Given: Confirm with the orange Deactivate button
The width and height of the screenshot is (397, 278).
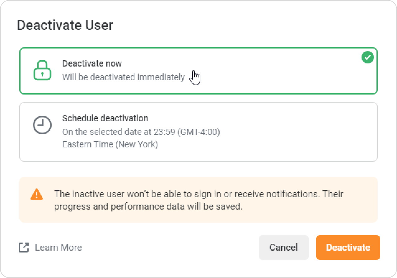Looking at the screenshot, I should [x=348, y=248].
